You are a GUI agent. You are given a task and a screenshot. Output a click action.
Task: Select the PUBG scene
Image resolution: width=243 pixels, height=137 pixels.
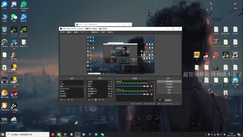click(x=72, y=84)
